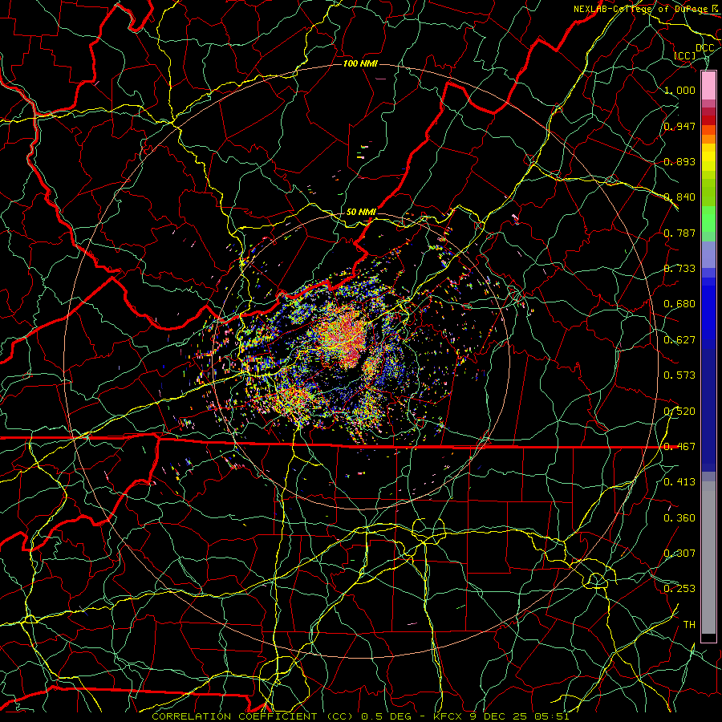
Task: Click the [CC] units label
Action: click(x=685, y=55)
